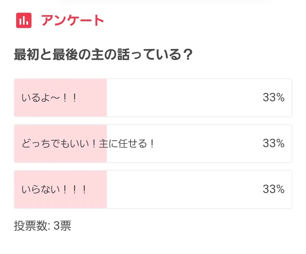Choose the どっちでもいい！主に任せる！ option
The height and width of the screenshot is (254, 306).
88,144
